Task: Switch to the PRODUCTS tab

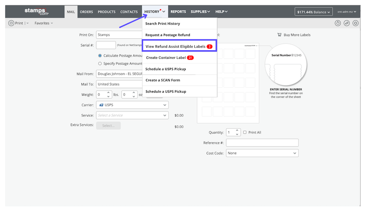Action: pos(106,12)
